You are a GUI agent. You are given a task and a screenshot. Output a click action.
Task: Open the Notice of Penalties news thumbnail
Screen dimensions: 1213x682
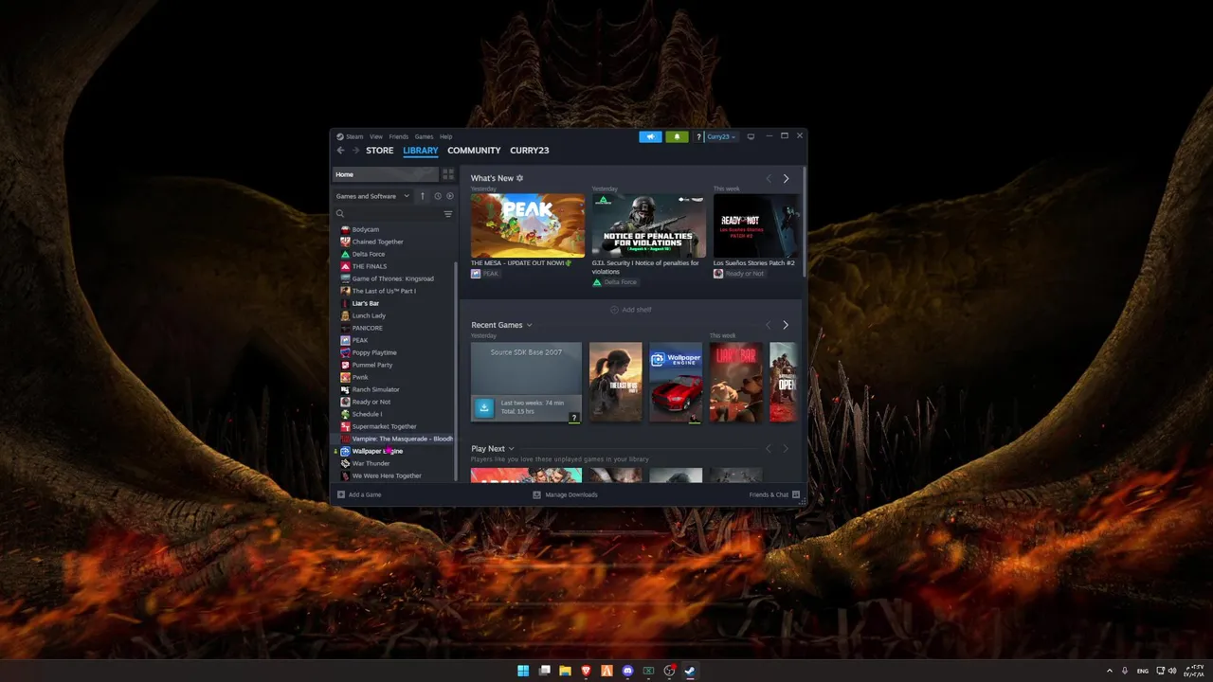[649, 225]
